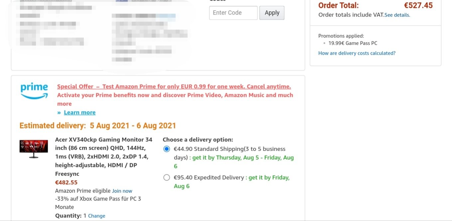Select the €95.40 Expedited Delivery option
This screenshot has width=452, height=221.
point(167,178)
